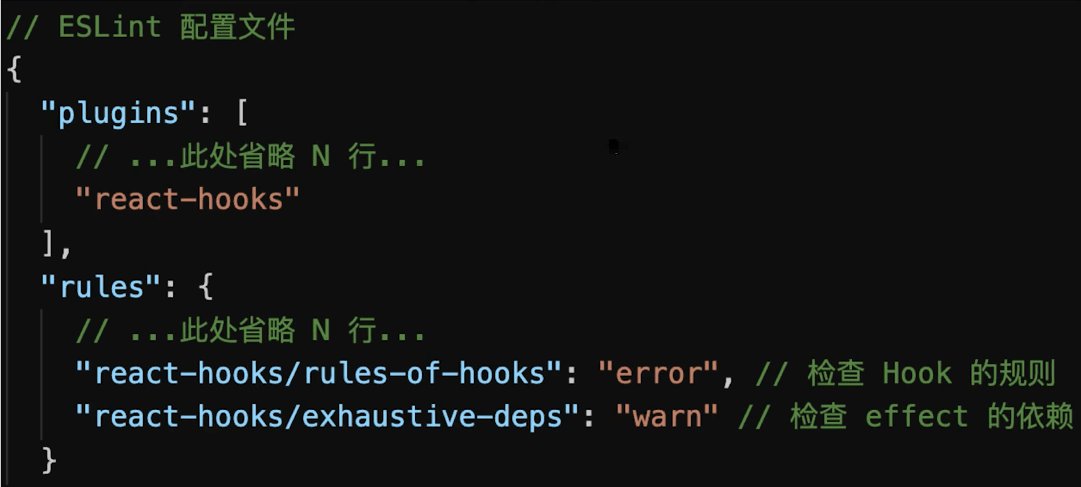Click the closing square bracket with comma
This screenshot has width=1081, height=487.
(56, 244)
